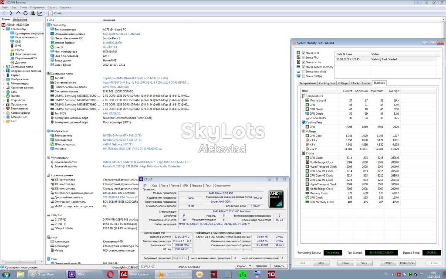Expand the Отображение tree node

point(3,79)
